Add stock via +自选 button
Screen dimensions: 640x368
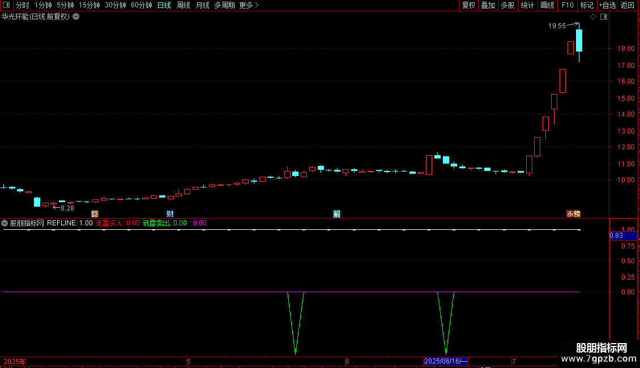pyautogui.click(x=607, y=5)
